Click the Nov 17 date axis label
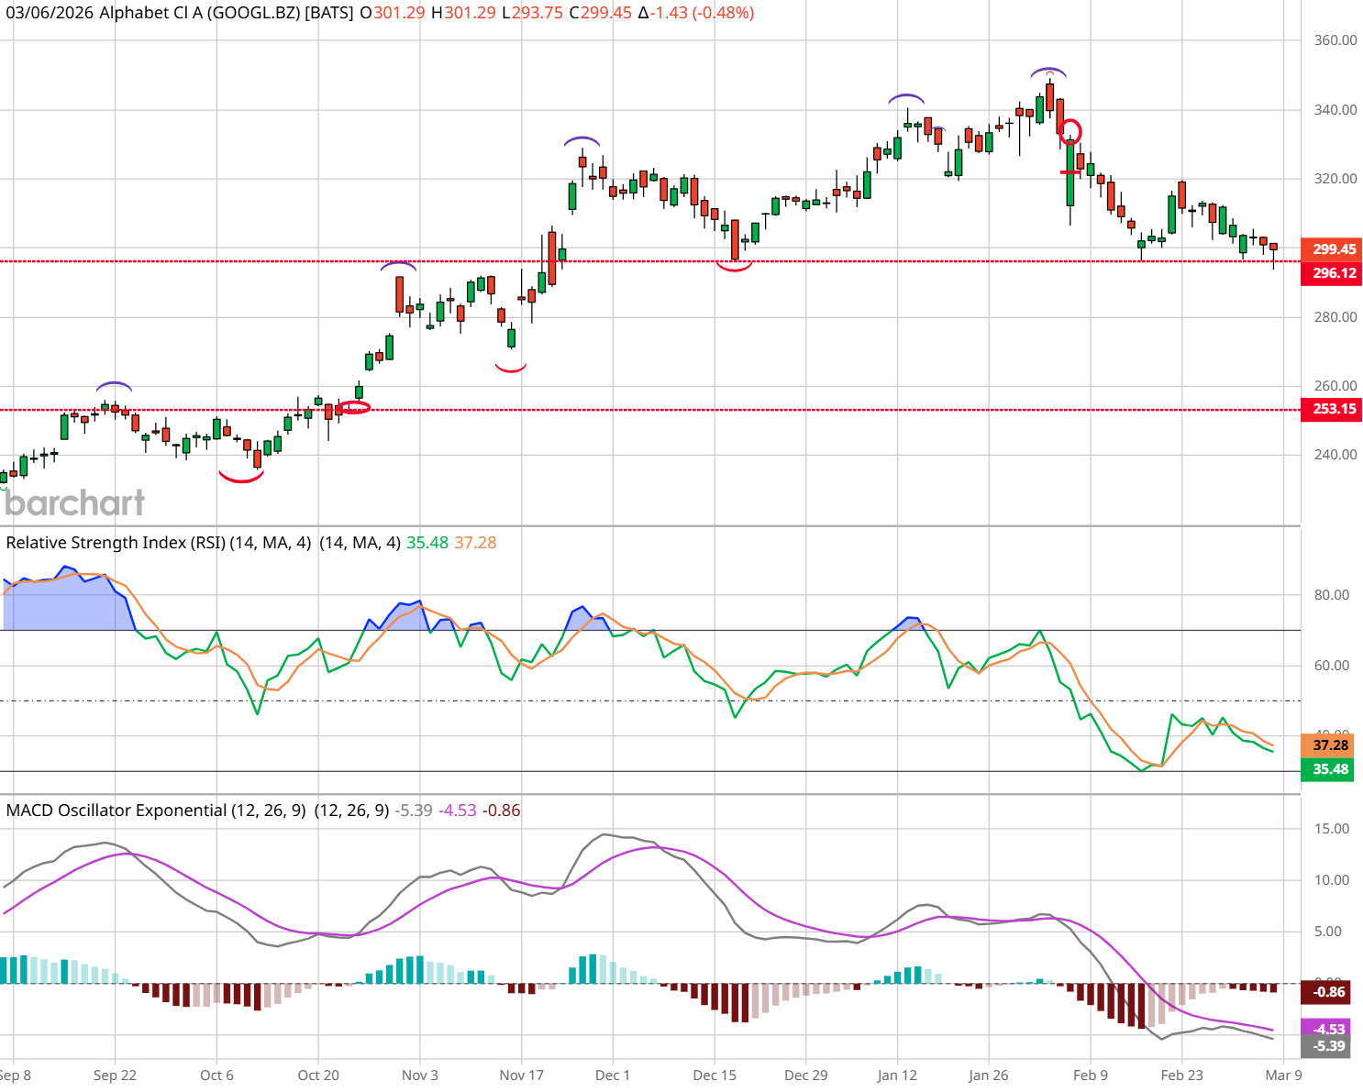Viewport: 1363px width, 1092px height. 521,1075
